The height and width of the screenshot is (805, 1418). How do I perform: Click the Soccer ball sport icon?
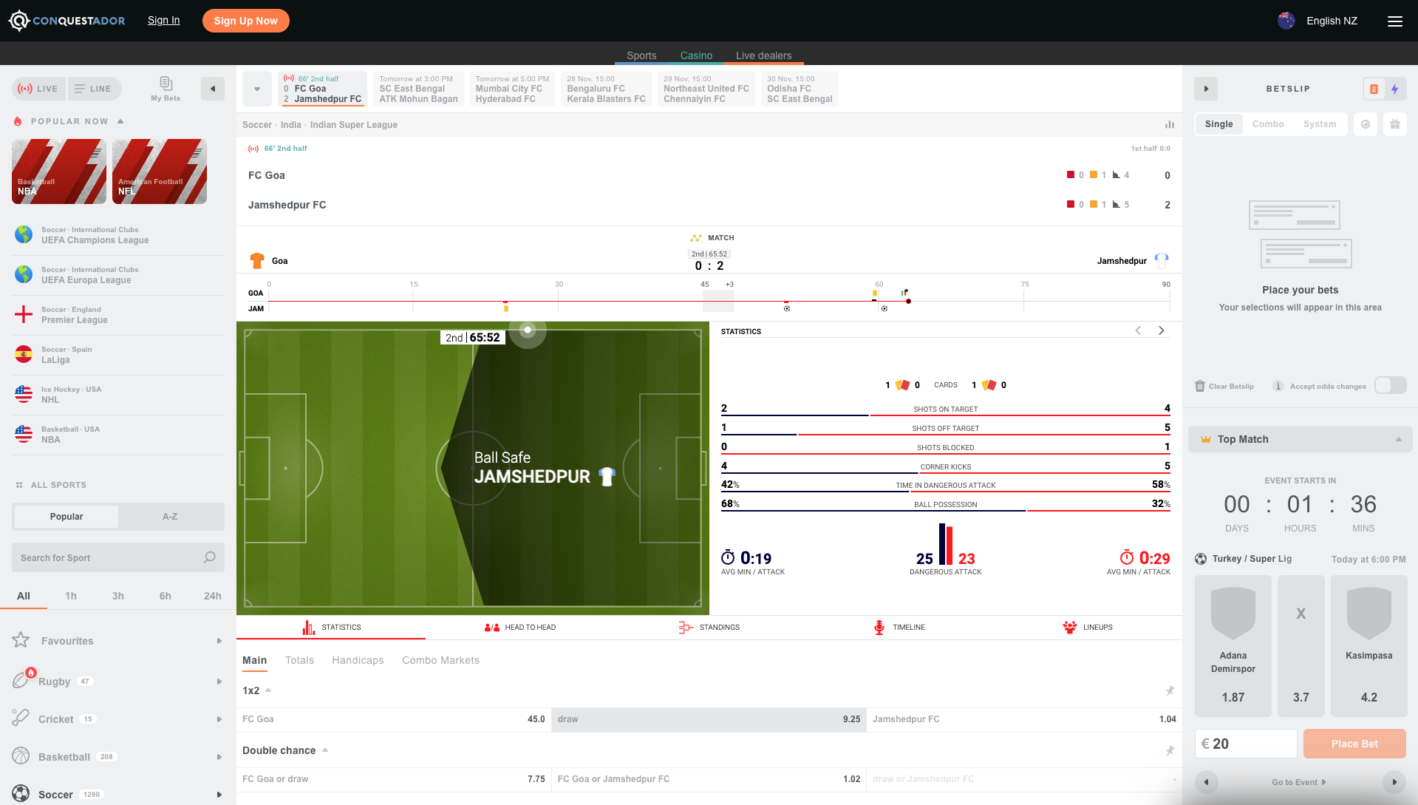(21, 794)
